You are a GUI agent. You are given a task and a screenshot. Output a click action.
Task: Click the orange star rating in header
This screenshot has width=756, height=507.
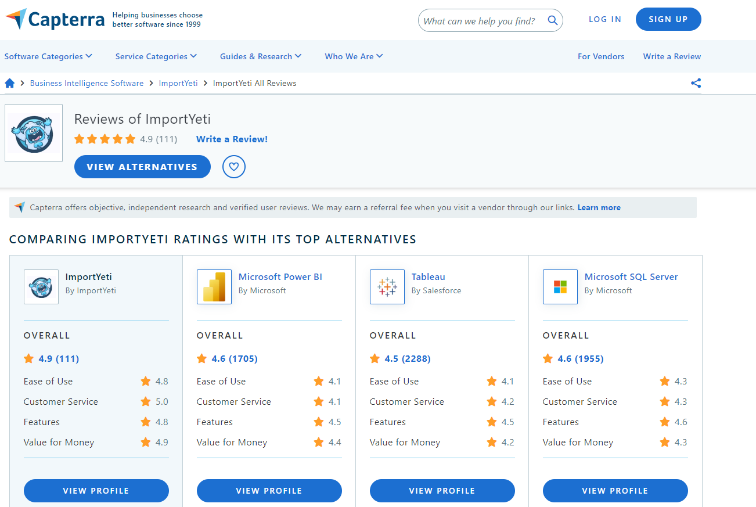coord(105,139)
